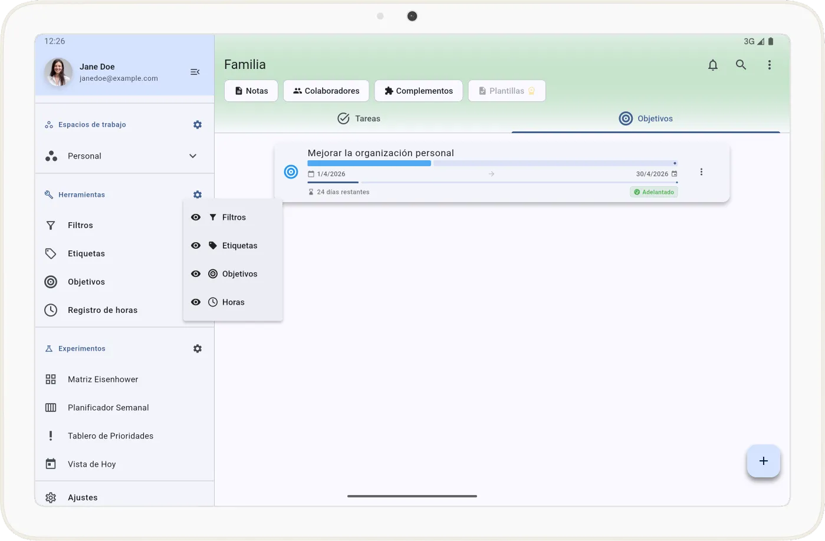The width and height of the screenshot is (825, 541).
Task: Click the Plantillas premium button
Action: point(507,91)
